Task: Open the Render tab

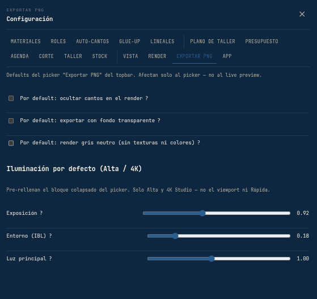Action: tap(157, 56)
